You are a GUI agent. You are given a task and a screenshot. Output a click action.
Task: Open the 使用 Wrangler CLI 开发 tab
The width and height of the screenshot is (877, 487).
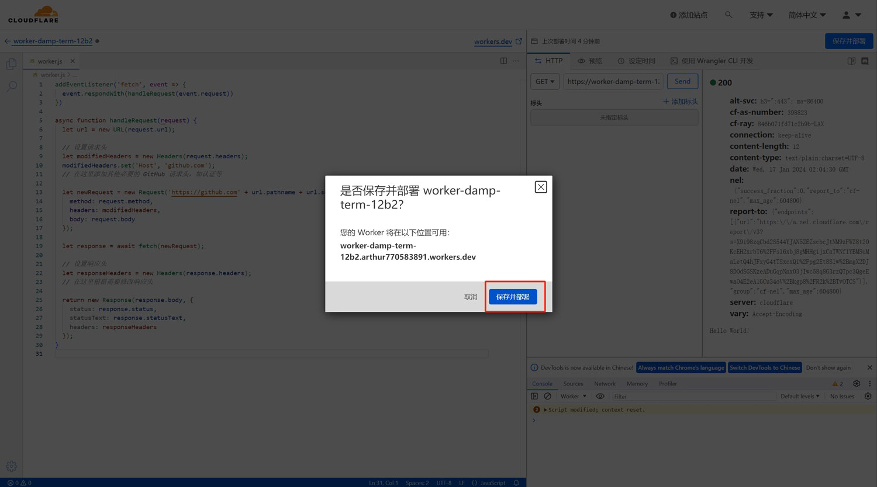click(x=712, y=61)
